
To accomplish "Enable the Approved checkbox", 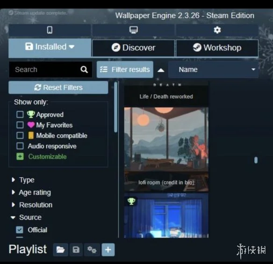I will (x=20, y=114).
